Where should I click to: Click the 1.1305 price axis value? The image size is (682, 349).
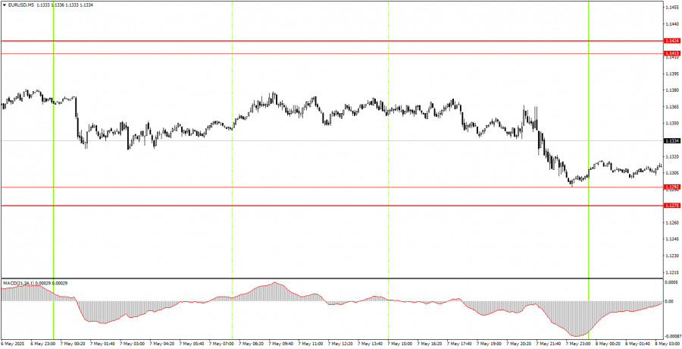pyautogui.click(x=673, y=174)
